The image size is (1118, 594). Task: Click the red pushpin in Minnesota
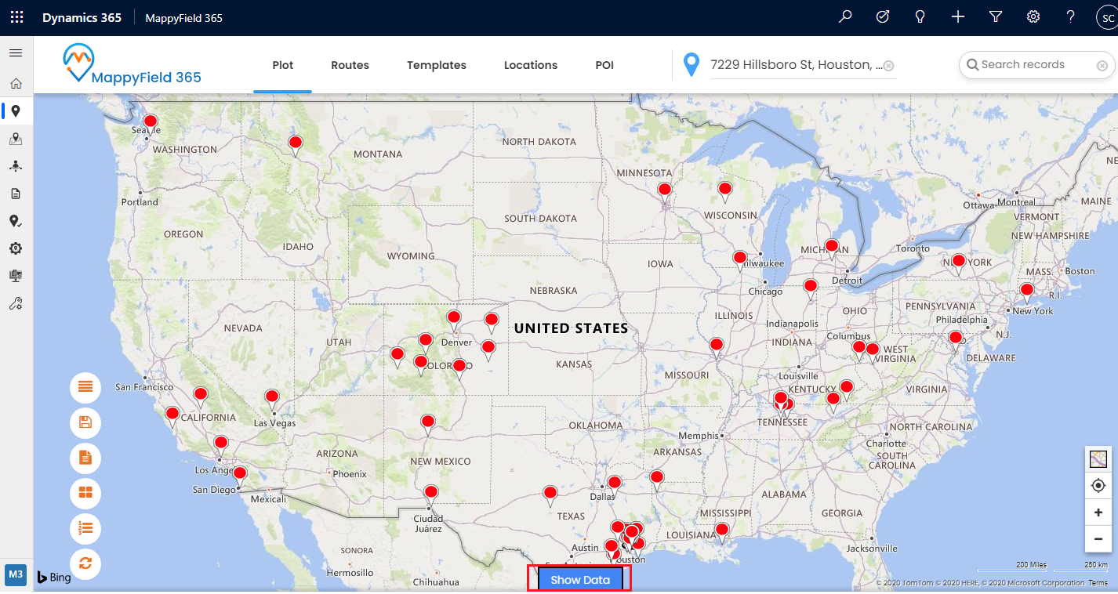(665, 191)
